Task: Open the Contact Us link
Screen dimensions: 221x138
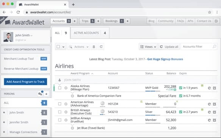Action: click(204, 21)
